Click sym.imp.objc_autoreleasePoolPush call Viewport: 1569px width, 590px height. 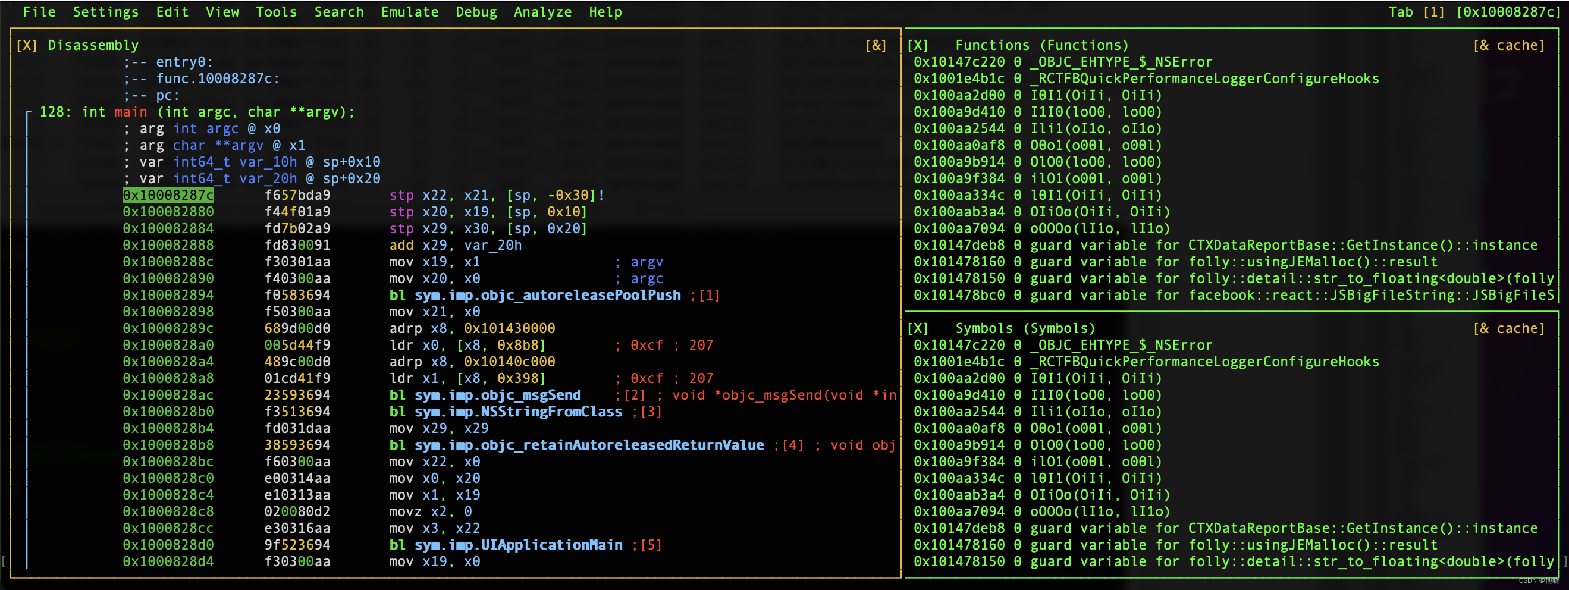click(x=548, y=294)
